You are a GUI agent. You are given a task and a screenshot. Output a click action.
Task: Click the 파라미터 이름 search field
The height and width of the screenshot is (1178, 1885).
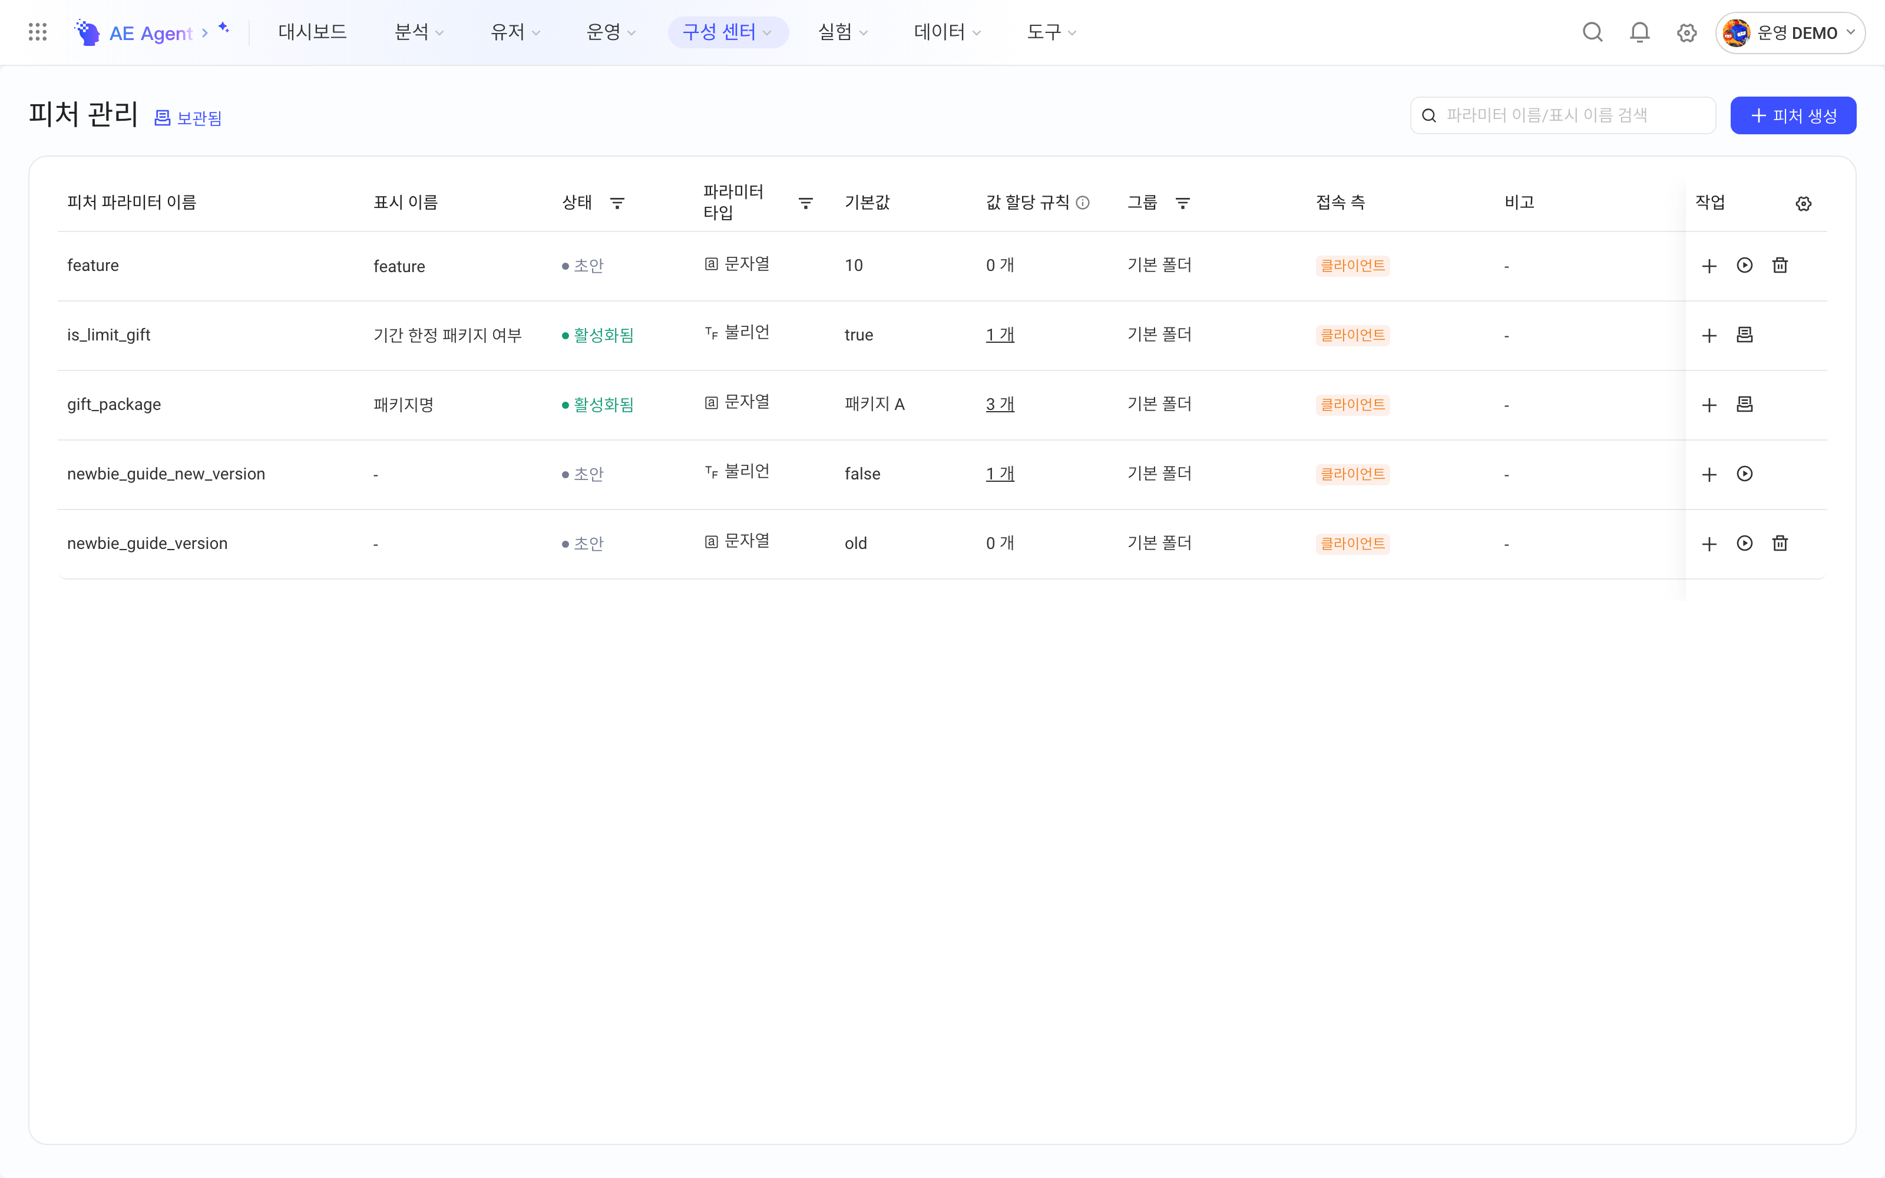(1563, 115)
